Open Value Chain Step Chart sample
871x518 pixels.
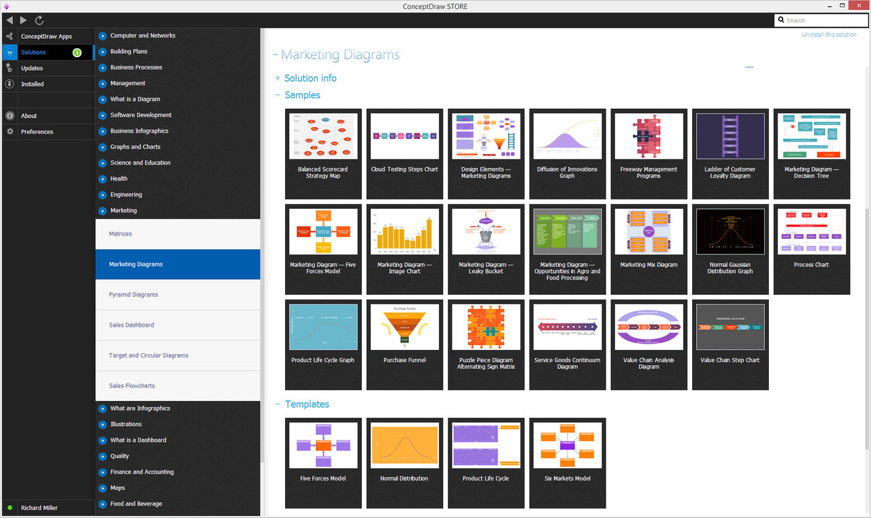coord(730,344)
